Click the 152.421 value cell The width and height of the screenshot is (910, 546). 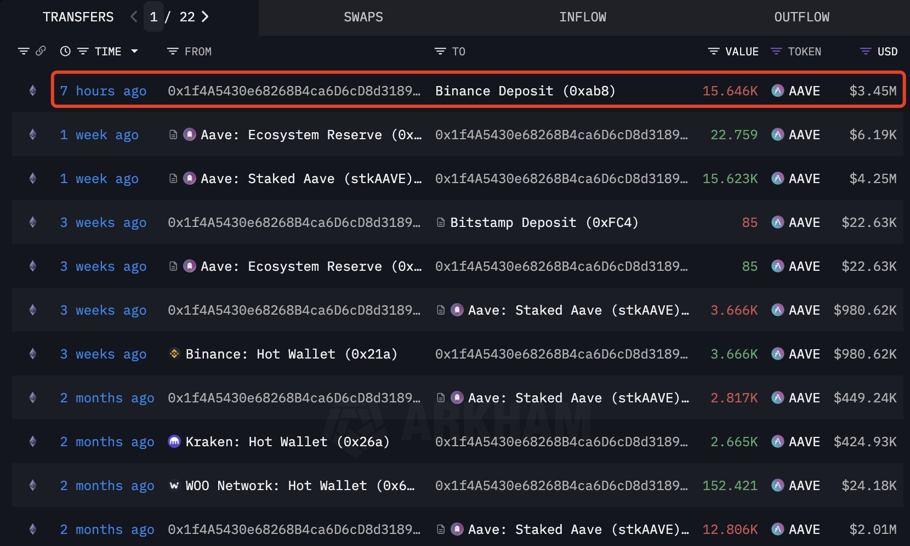(x=730, y=486)
